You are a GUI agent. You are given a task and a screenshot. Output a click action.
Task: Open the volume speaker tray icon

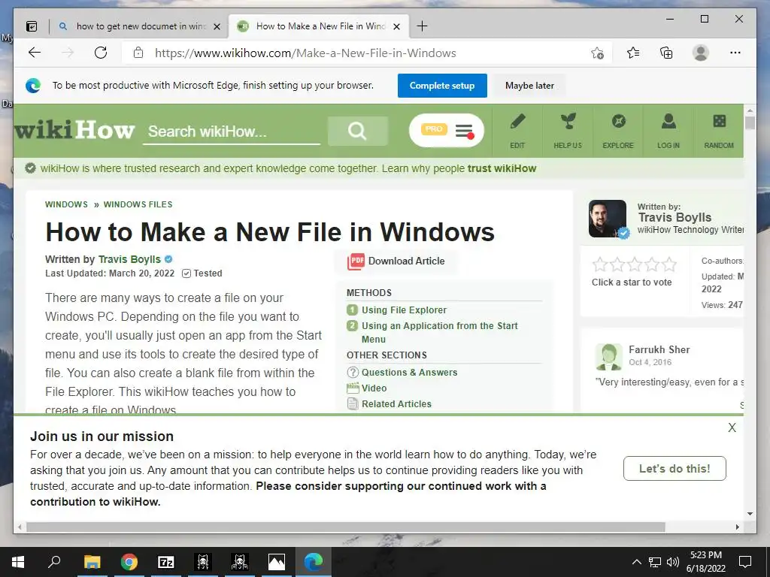pos(673,562)
